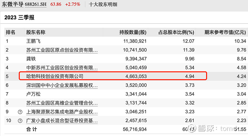The height and width of the screenshot is (136, 248).
Task: Click percentage value 11.39
Action: [188, 50]
